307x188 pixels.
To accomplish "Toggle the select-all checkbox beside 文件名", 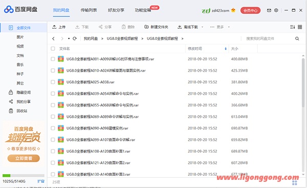I will [x=53, y=49].
